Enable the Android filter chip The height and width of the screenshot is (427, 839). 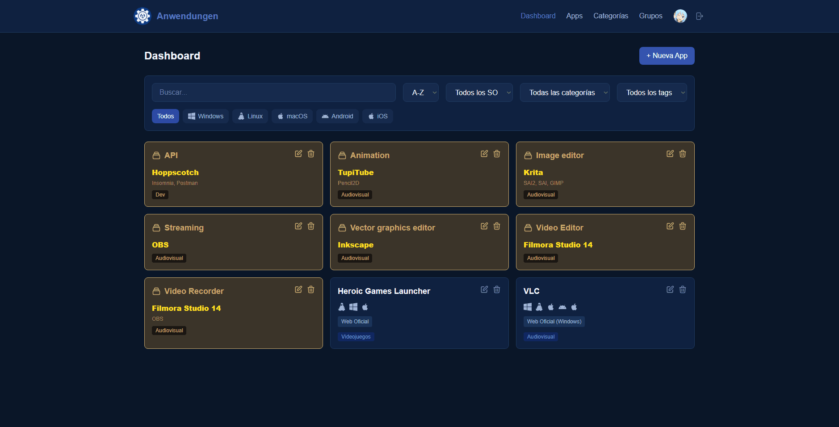[337, 116]
